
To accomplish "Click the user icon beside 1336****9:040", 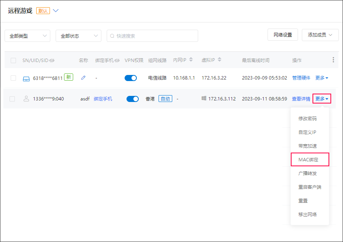I will tap(26, 98).
